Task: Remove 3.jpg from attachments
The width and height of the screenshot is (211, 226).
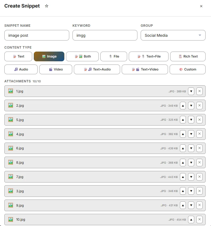Action: point(199,191)
